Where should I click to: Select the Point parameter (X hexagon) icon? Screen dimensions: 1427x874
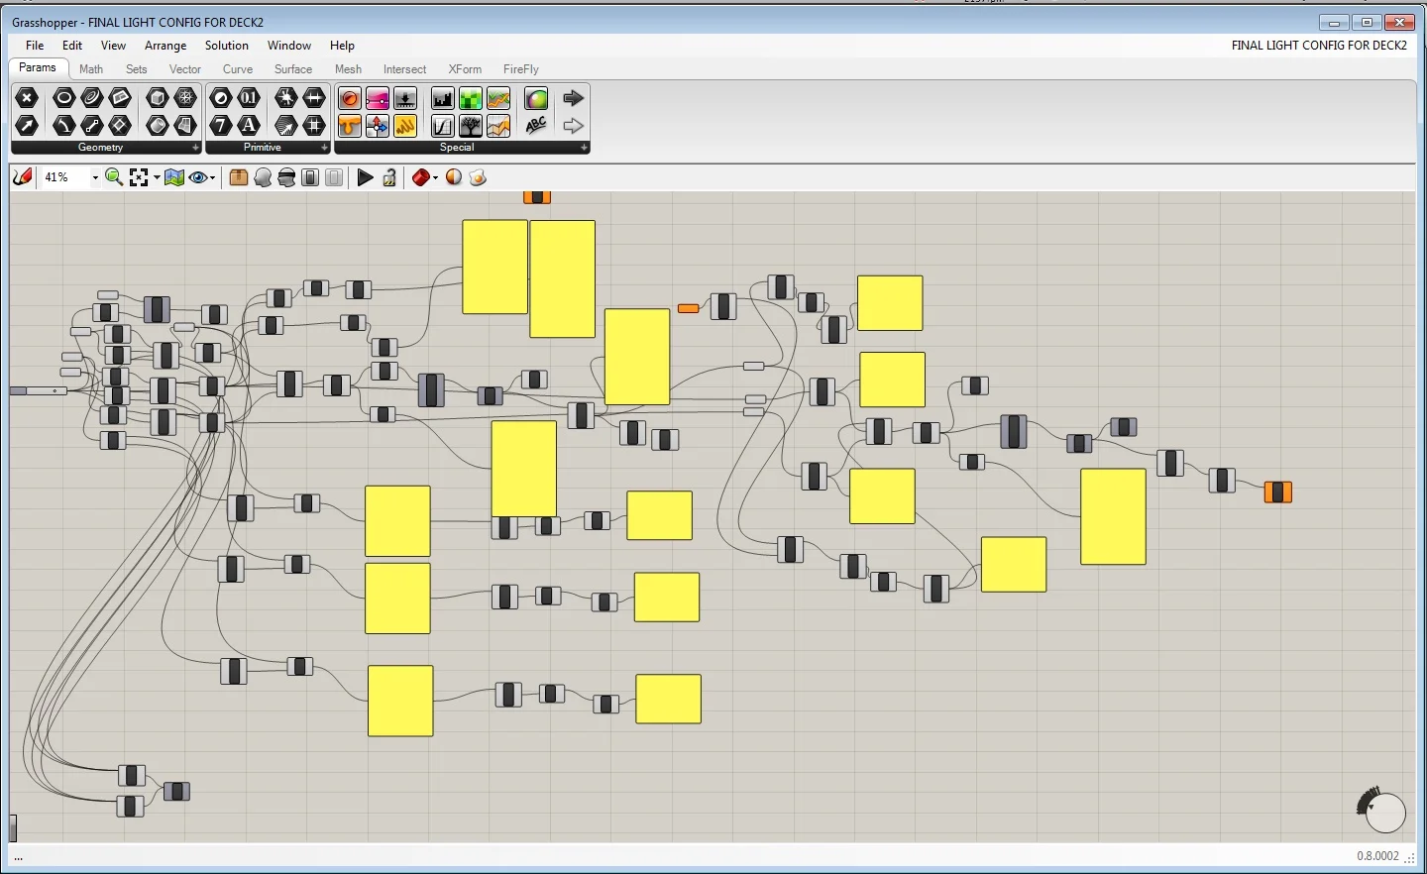27,97
